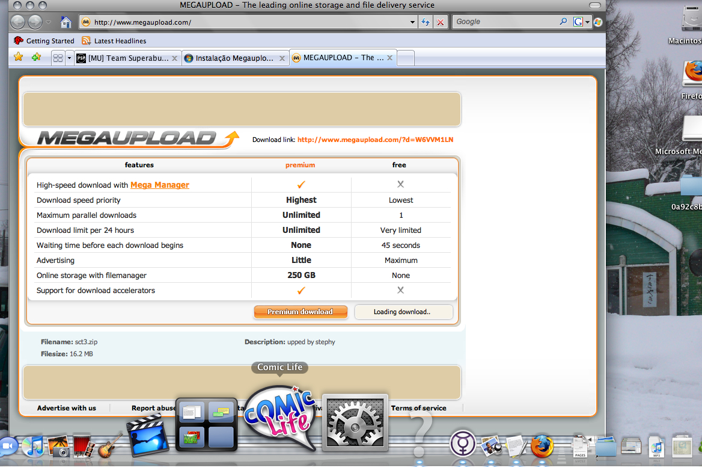Open the Advertise with us link
The width and height of the screenshot is (702, 467).
[x=67, y=408]
